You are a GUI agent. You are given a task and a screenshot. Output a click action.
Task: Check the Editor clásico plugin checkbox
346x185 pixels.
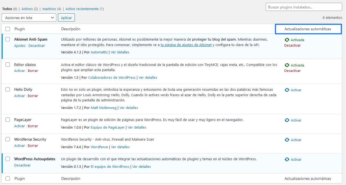coord(8,65)
